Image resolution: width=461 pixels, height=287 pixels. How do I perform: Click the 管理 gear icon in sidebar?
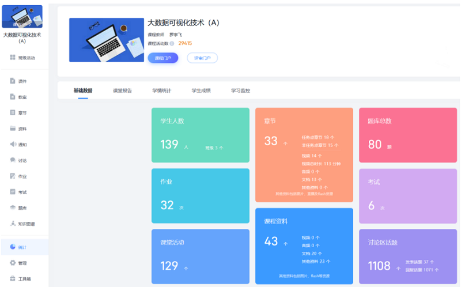[x=13, y=263]
